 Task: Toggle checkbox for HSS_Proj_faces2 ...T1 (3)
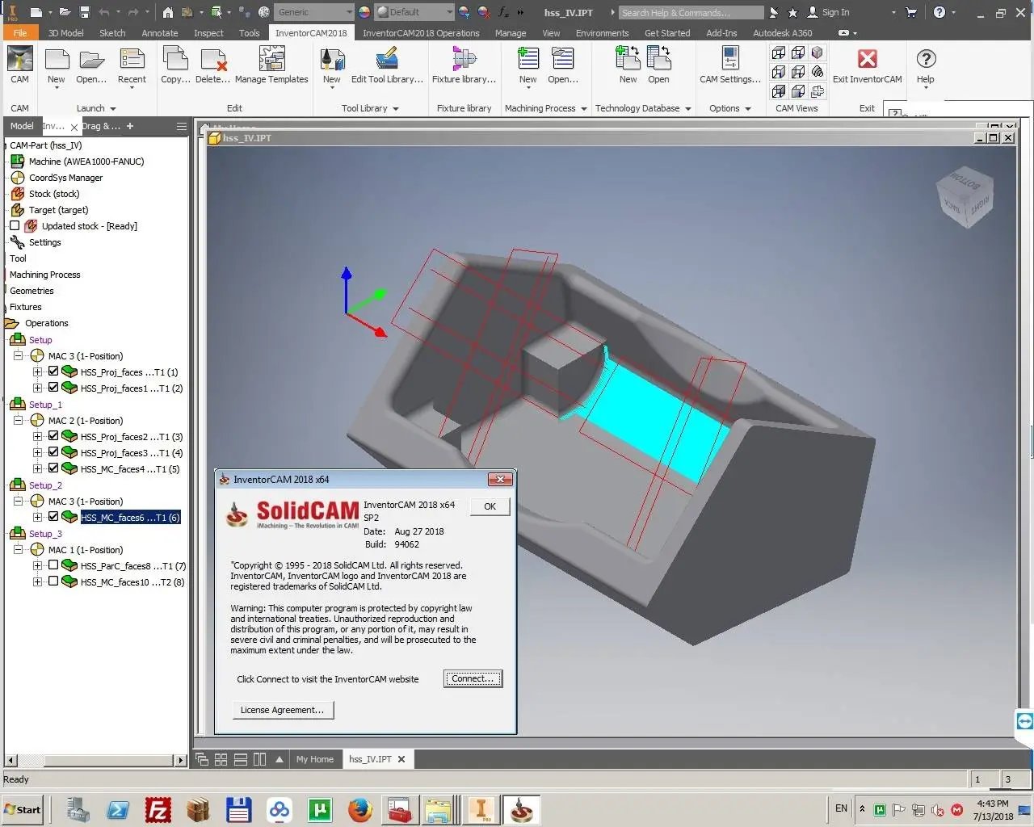tap(53, 436)
